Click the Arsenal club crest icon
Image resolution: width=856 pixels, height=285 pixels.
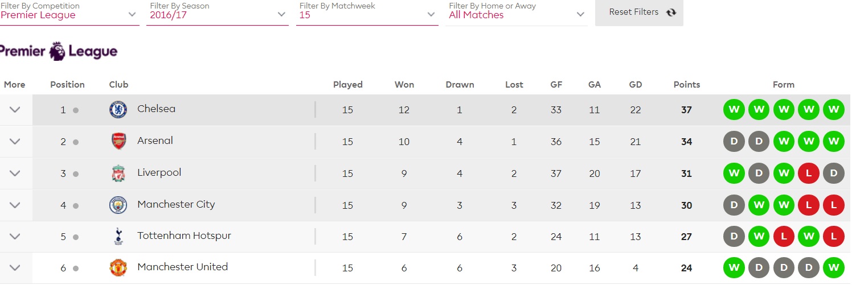(118, 142)
